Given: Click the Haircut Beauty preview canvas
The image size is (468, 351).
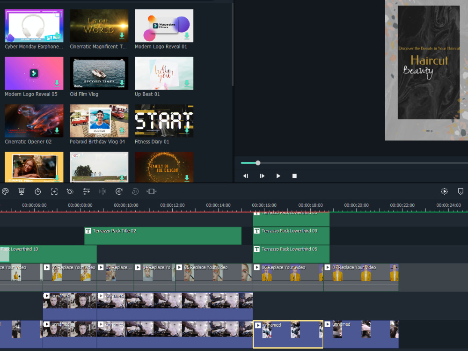Looking at the screenshot, I should pyautogui.click(x=426, y=70).
